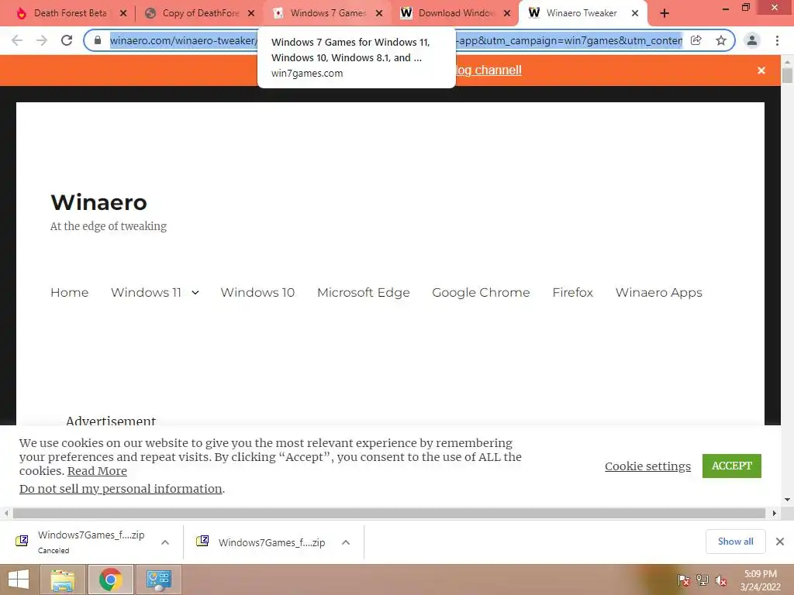Viewport: 794px width, 595px height.
Task: Expand options for canceled zip download
Action: click(165, 542)
